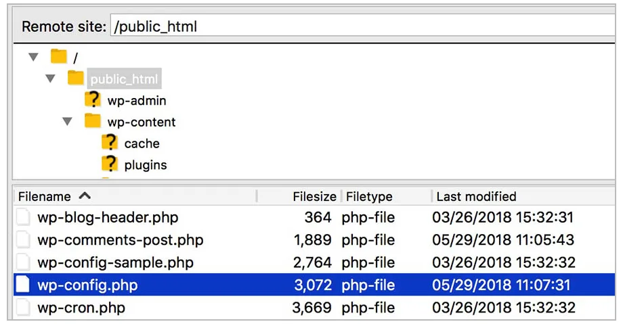This screenshot has width=623, height=324.
Task: Click the date 05/29/2018 11:07:31
Action: (x=501, y=285)
